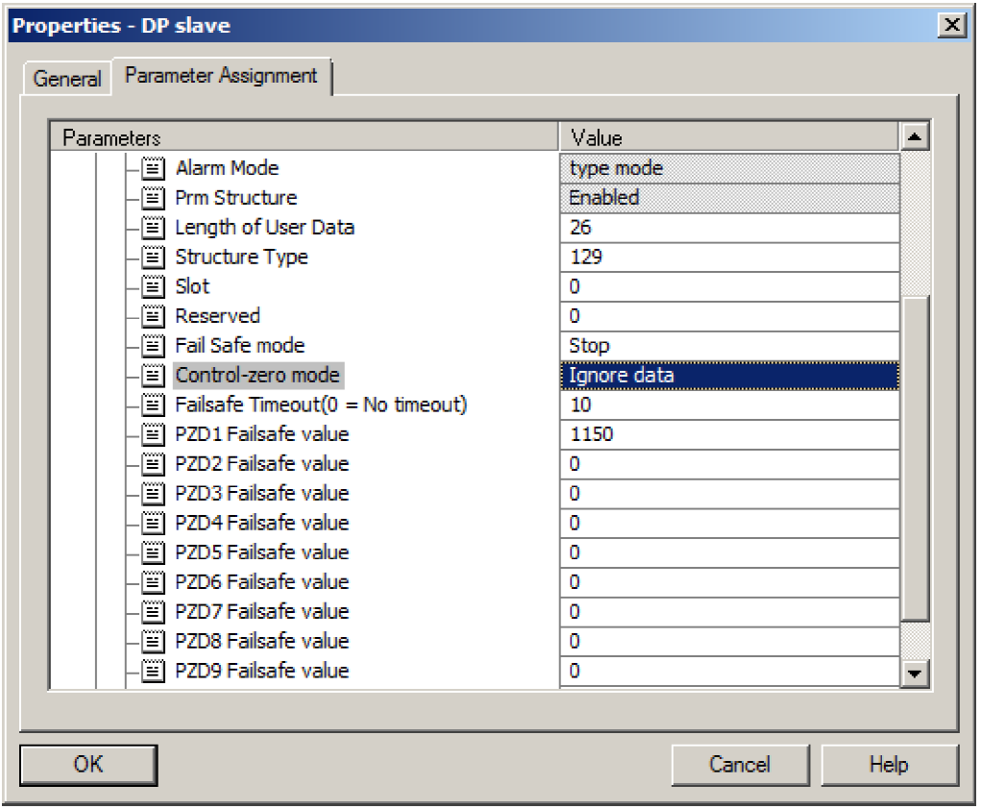Click the Structure Type parameter icon
Viewport: 981px width, 809px height.
coord(154,257)
